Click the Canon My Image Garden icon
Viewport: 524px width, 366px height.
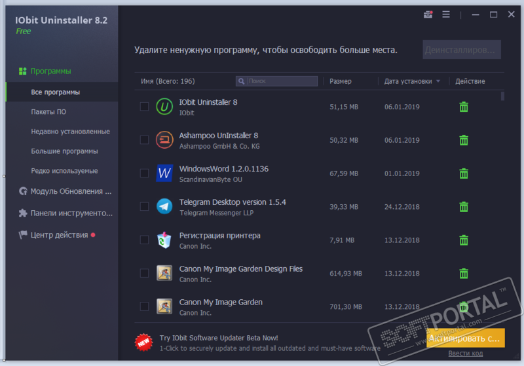(164, 306)
